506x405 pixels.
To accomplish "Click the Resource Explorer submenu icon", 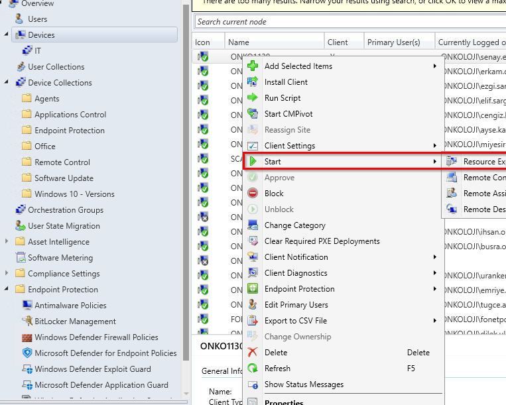I will coord(452,161).
